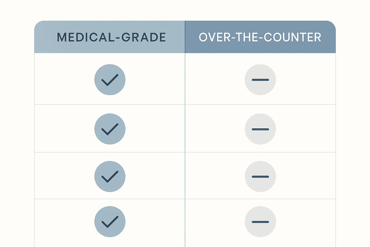Image resolution: width=370 pixels, height=247 pixels.
Task: Tap the third-row Medical-Grade checkmark icon
Action: (x=110, y=176)
